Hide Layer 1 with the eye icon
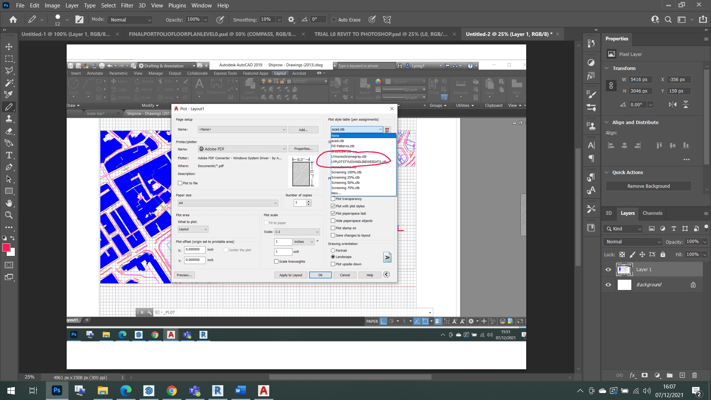This screenshot has width=711, height=400. [x=608, y=270]
